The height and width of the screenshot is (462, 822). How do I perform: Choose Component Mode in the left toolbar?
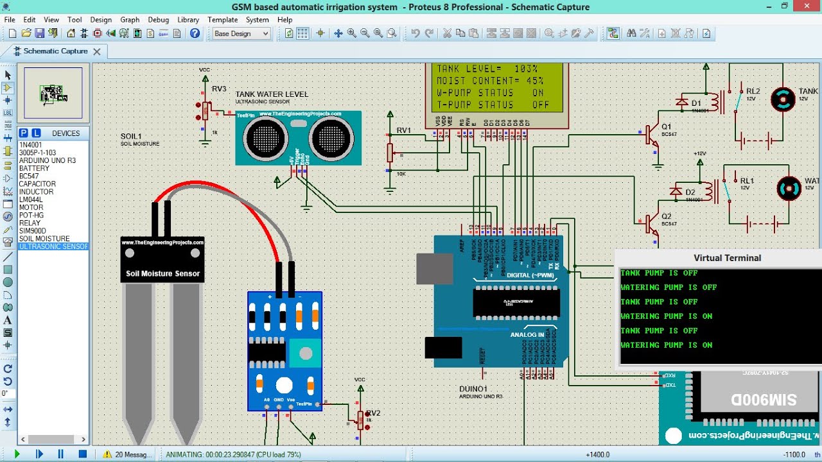click(x=8, y=87)
